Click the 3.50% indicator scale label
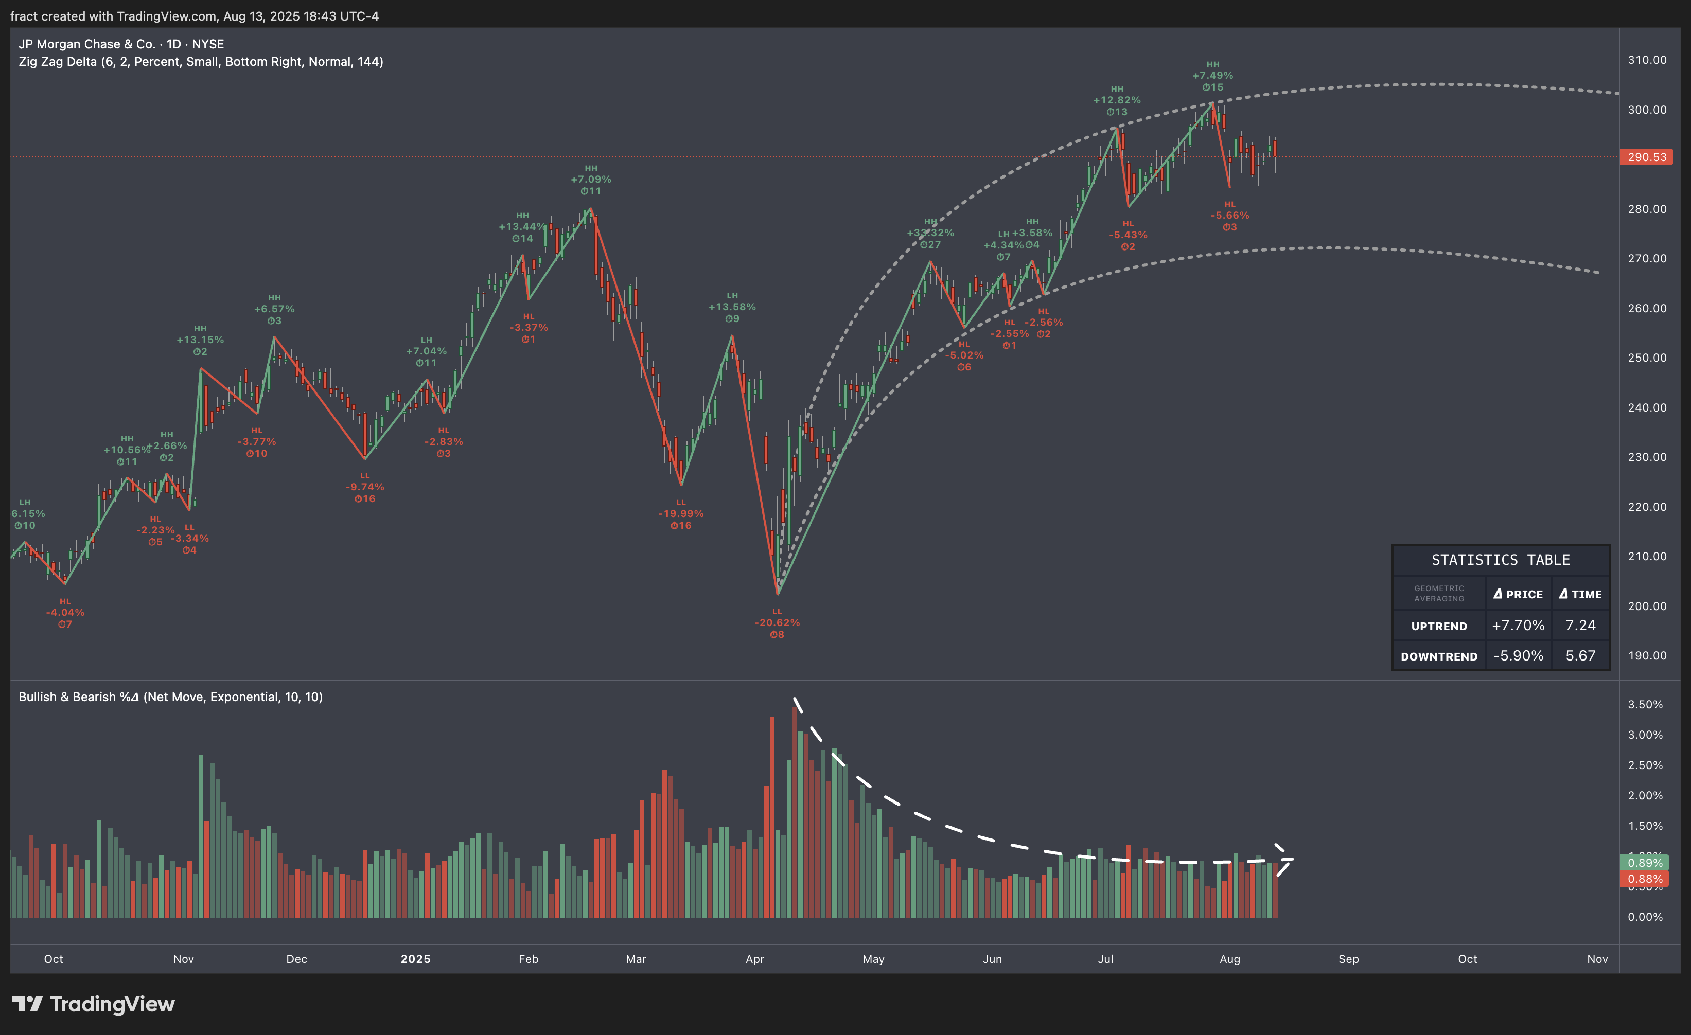The height and width of the screenshot is (1035, 1691). point(1646,704)
